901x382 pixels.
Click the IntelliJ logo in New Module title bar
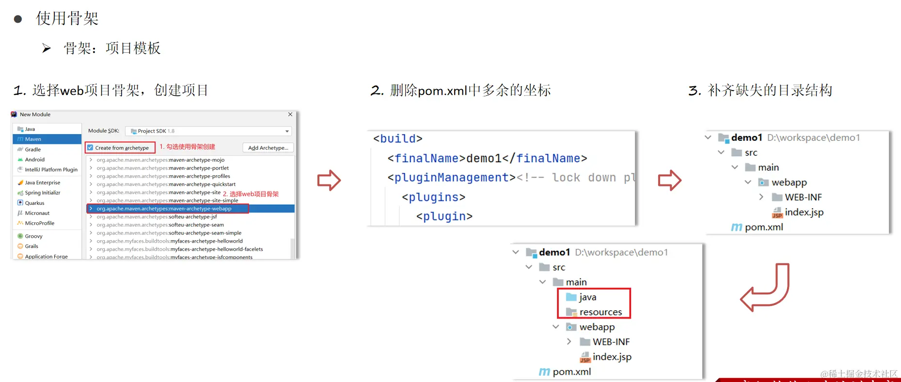pyautogui.click(x=14, y=115)
